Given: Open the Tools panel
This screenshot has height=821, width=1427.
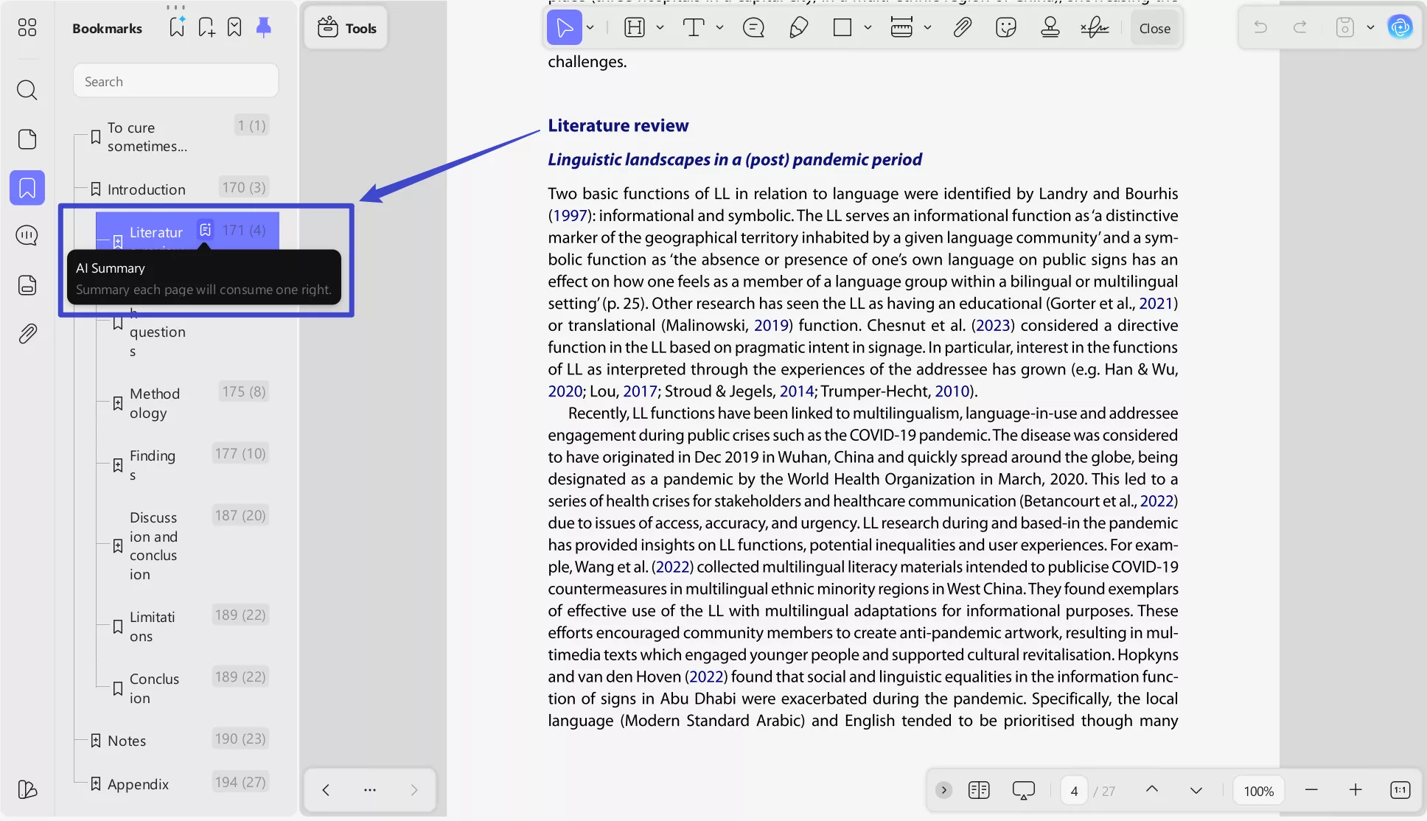Looking at the screenshot, I should pyautogui.click(x=345, y=27).
